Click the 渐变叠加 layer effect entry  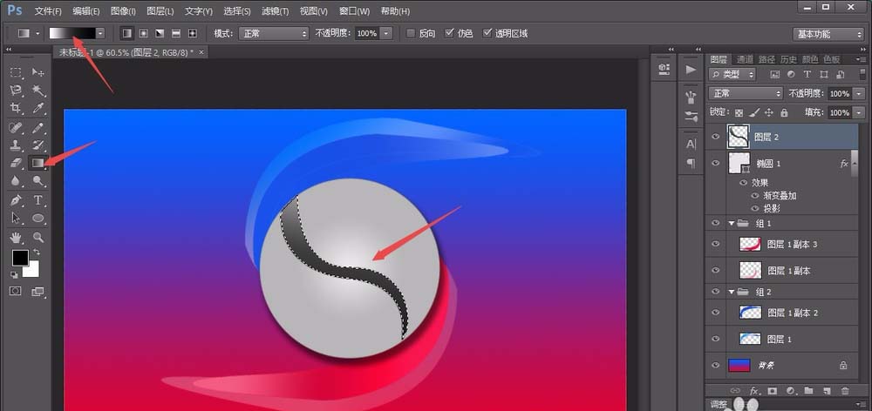coord(780,196)
